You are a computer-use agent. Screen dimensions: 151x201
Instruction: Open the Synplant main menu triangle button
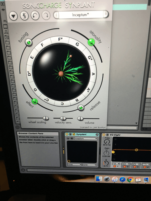(x=13, y=16)
